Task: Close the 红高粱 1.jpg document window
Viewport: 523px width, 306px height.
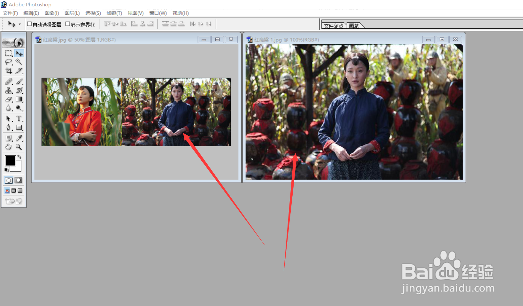Action: [x=456, y=40]
